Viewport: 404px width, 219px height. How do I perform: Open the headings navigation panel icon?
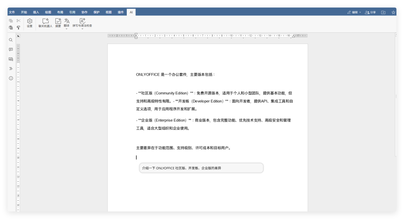11,69
